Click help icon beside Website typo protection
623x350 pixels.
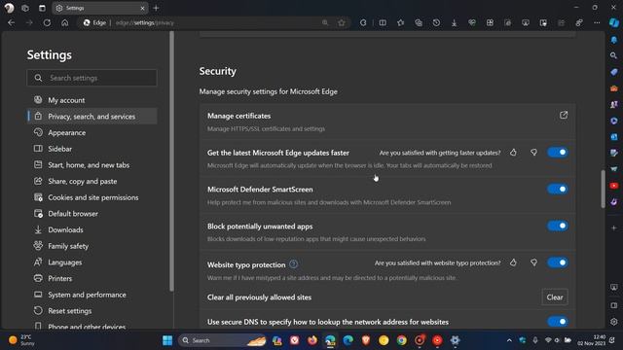(293, 264)
